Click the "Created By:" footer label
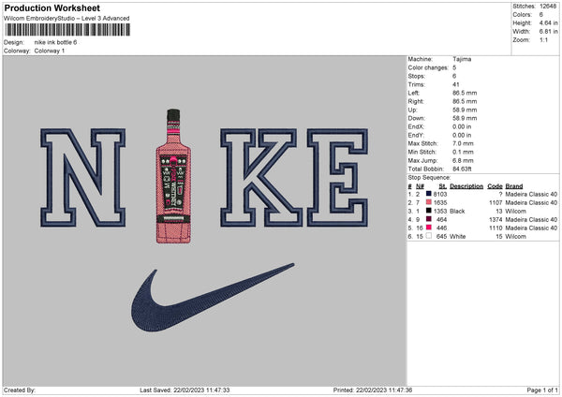This screenshot has height=397, width=562. (x=20, y=390)
